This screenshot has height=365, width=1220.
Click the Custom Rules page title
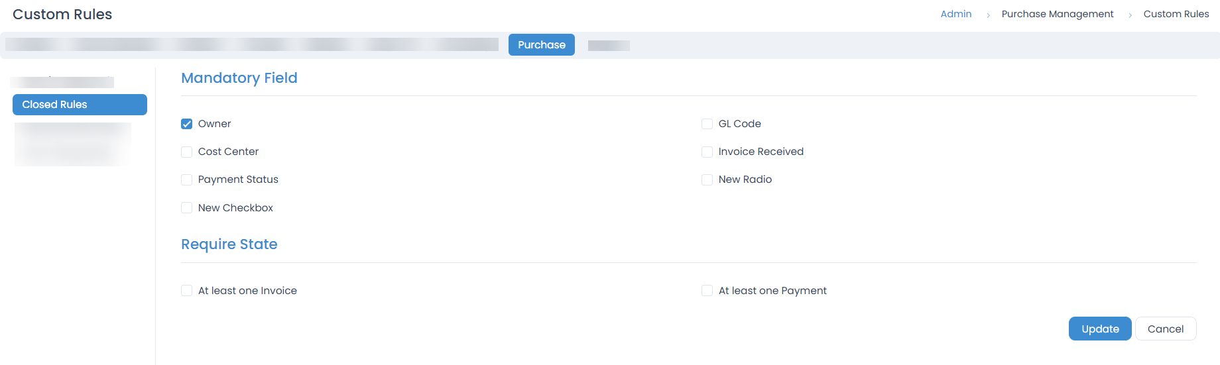(x=62, y=15)
